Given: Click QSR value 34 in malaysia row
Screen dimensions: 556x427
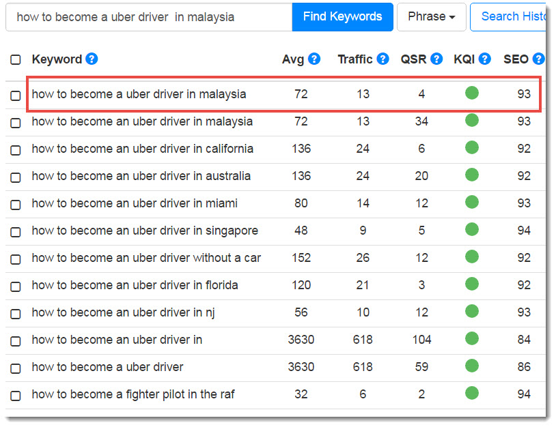Looking at the screenshot, I should pos(421,121).
